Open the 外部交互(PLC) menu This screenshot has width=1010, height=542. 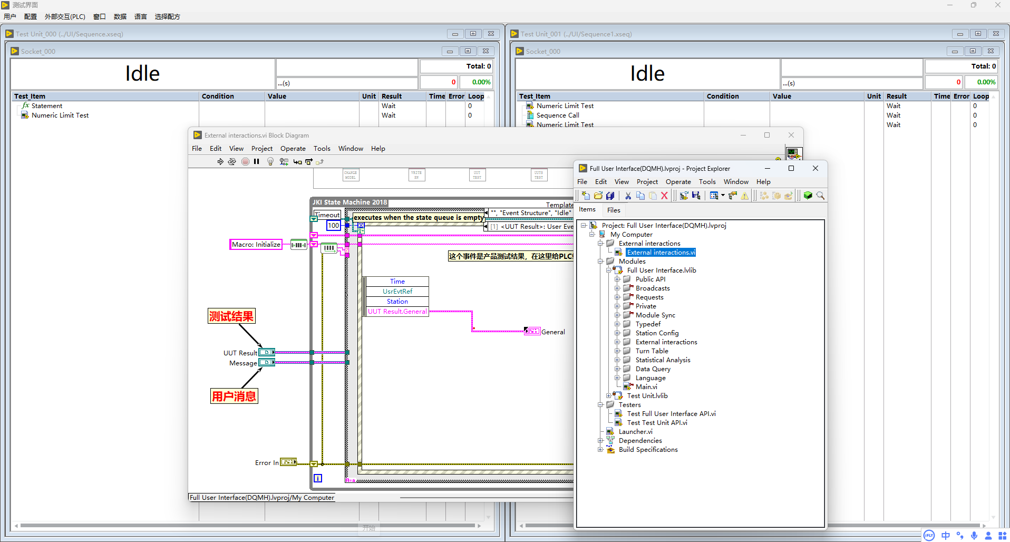click(x=65, y=17)
